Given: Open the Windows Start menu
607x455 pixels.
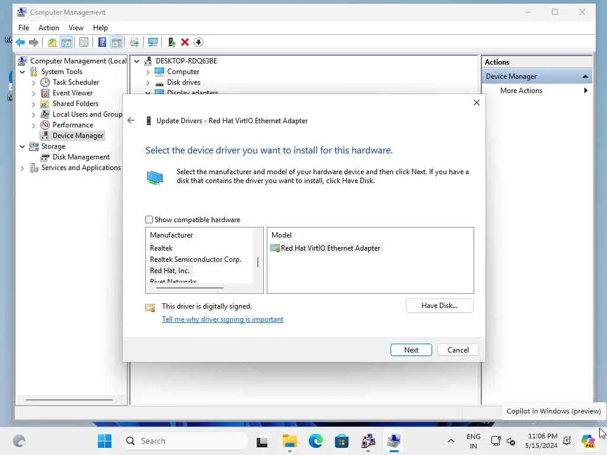Looking at the screenshot, I should pyautogui.click(x=104, y=441).
